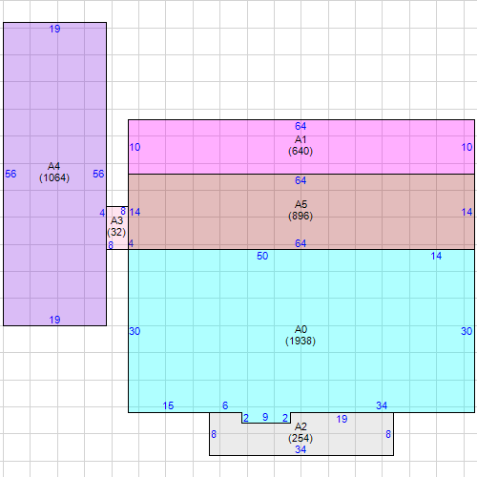Click the right 10 dimension of A1
This screenshot has width=477, height=477.
(x=467, y=147)
